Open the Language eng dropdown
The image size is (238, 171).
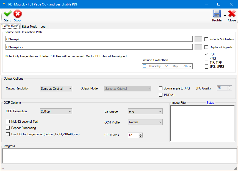145,111
